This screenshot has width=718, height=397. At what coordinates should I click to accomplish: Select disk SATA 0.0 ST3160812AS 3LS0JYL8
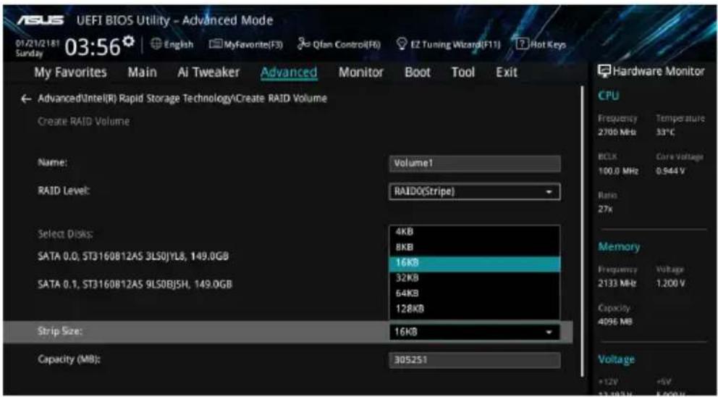coord(133,256)
